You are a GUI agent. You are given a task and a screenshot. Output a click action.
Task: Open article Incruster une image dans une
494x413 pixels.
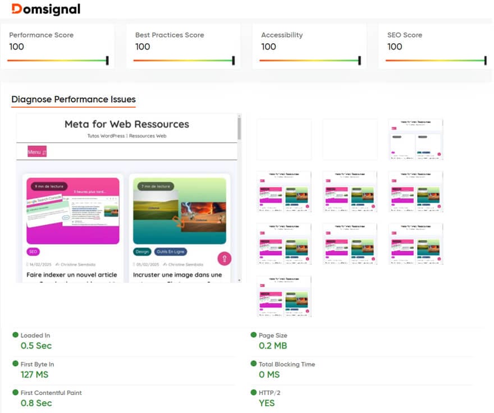tap(177, 275)
